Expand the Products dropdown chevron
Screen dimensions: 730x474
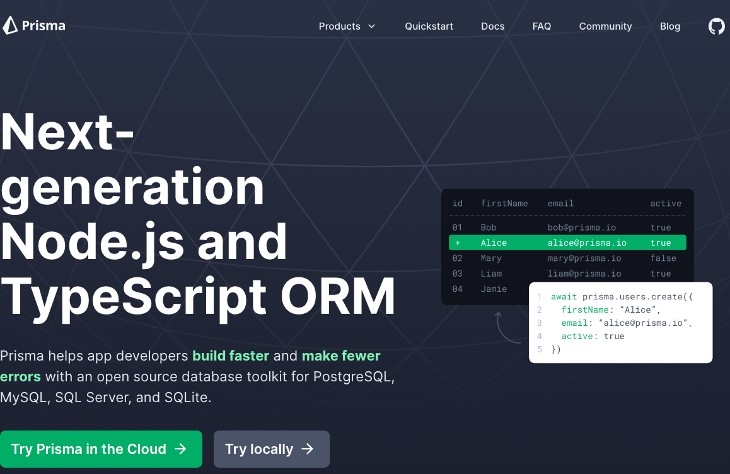pos(371,26)
